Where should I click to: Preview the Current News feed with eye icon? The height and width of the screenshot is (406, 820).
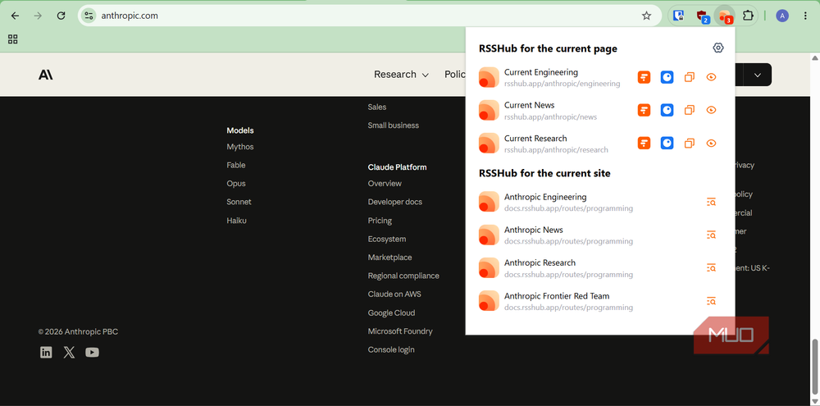click(711, 111)
